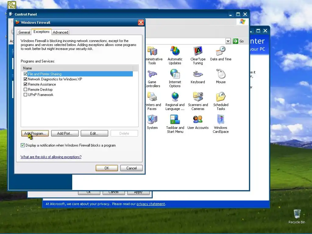Select File and Printer Sharing row text
Viewport: 312px width, 234px height.
(44, 74)
